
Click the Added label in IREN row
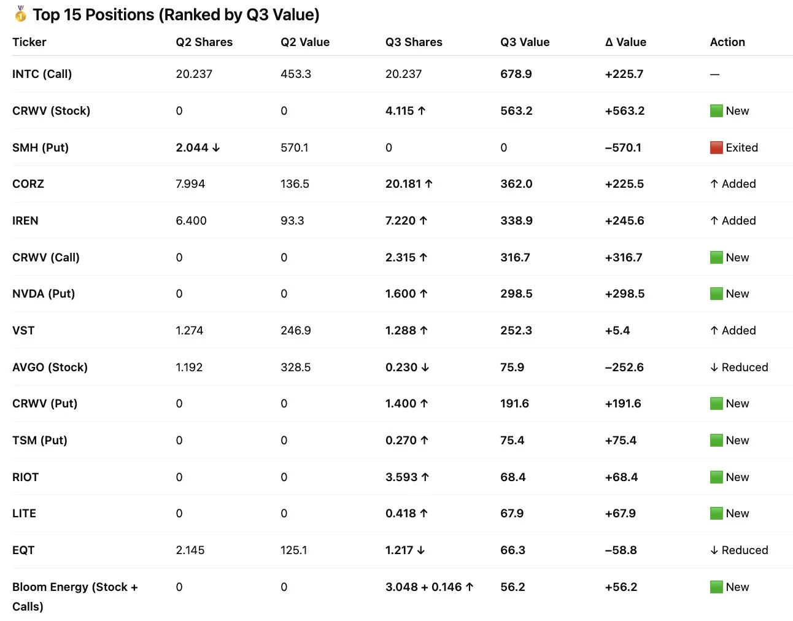tap(738, 220)
